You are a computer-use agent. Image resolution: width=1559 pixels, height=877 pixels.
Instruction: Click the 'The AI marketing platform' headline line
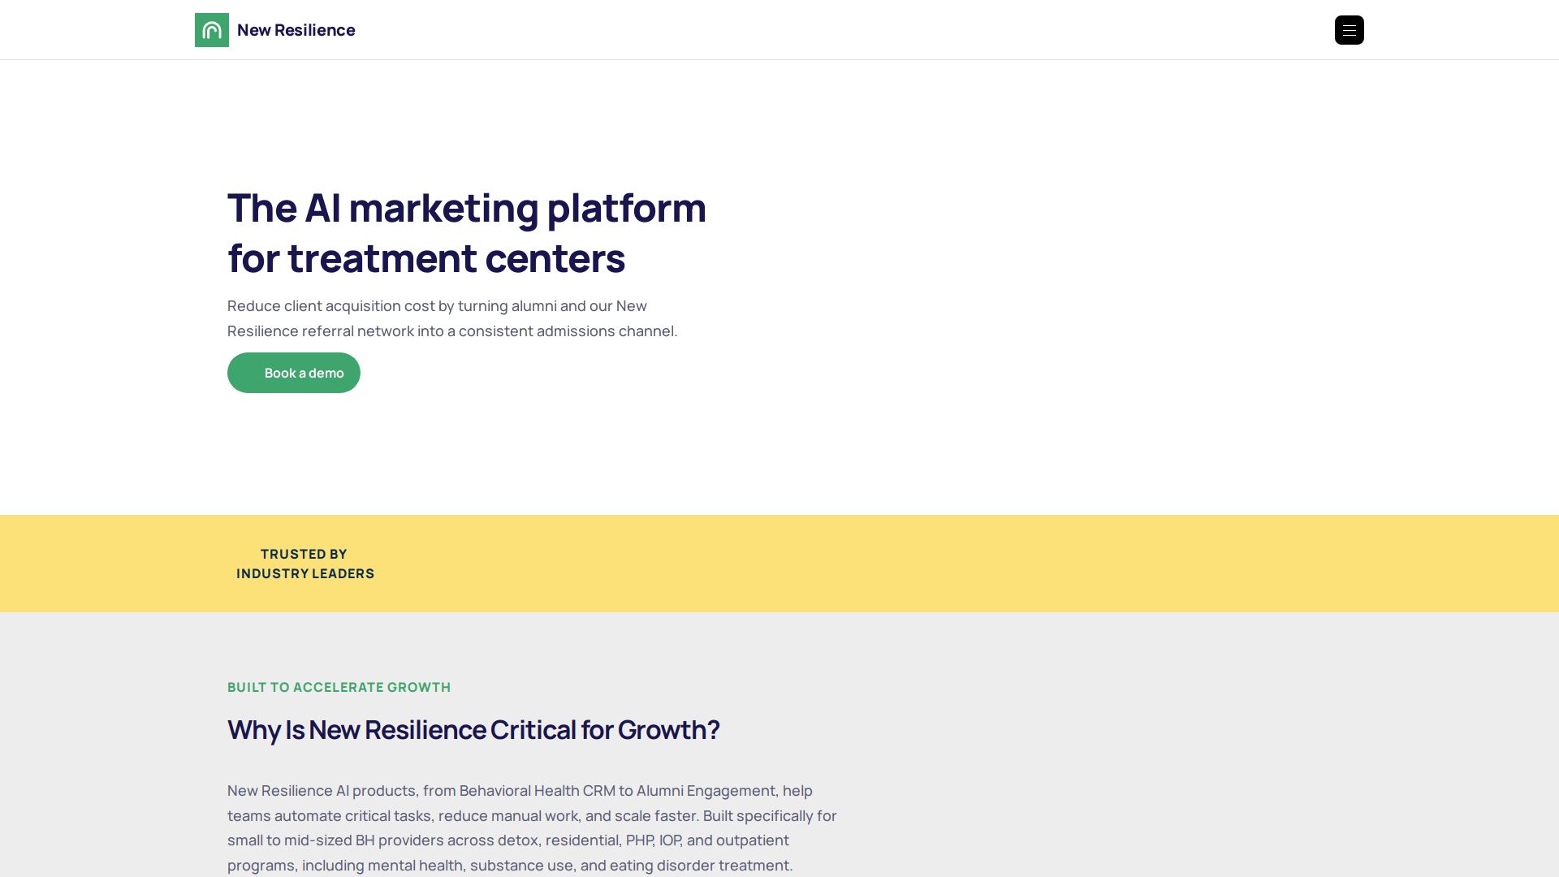tap(466, 208)
